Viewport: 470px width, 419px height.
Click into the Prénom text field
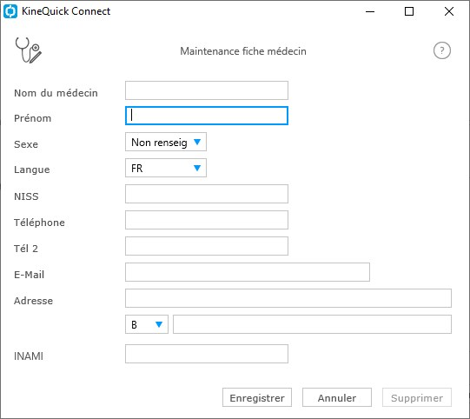point(207,116)
